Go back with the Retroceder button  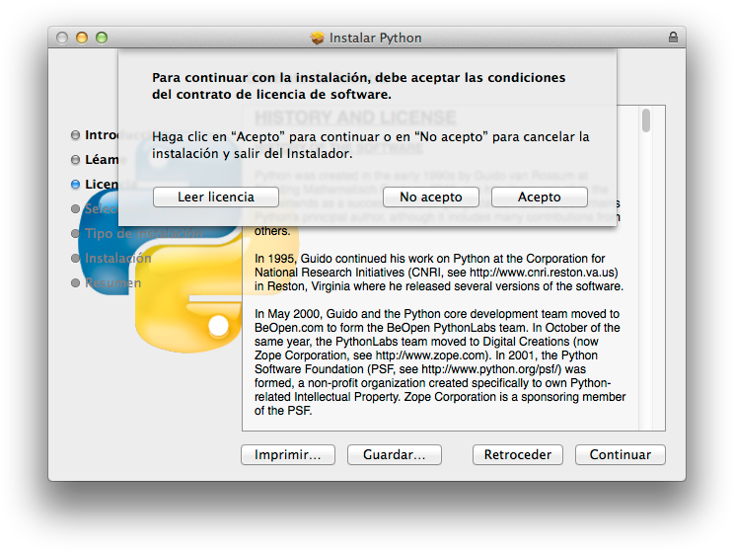518,454
